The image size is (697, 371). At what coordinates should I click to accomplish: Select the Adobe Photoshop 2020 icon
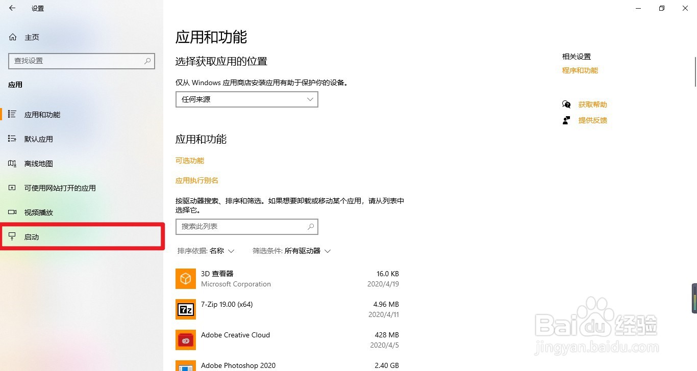click(x=185, y=366)
